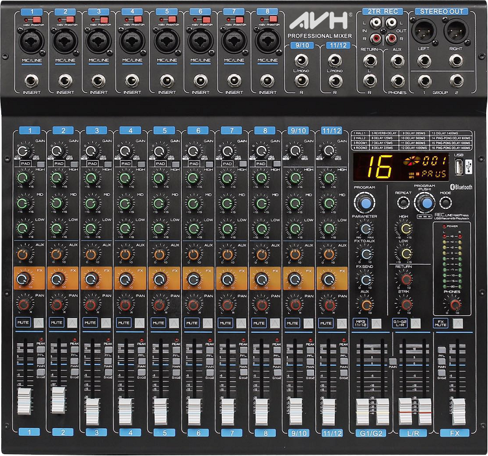Adjust the 2TRK level knob
Image resolution: width=488 pixels, height=456 pixels.
[405, 304]
